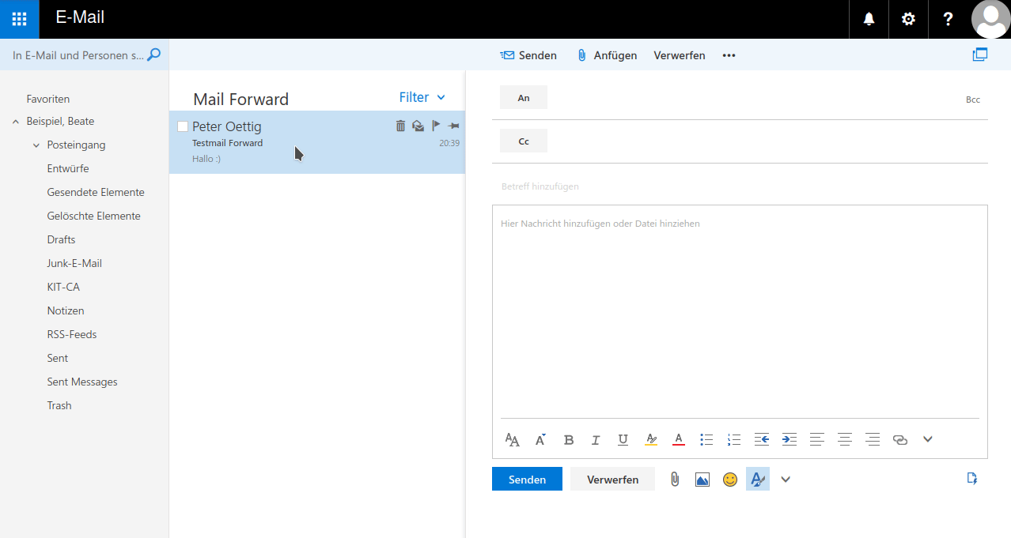Click Senden in top toolbar
Image resolution: width=1011 pixels, height=538 pixels.
point(528,55)
